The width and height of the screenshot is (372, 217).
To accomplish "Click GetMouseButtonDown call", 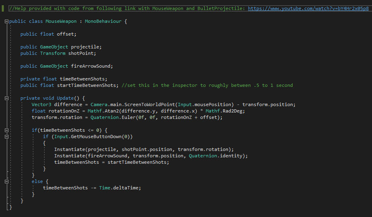I will coord(96,137).
